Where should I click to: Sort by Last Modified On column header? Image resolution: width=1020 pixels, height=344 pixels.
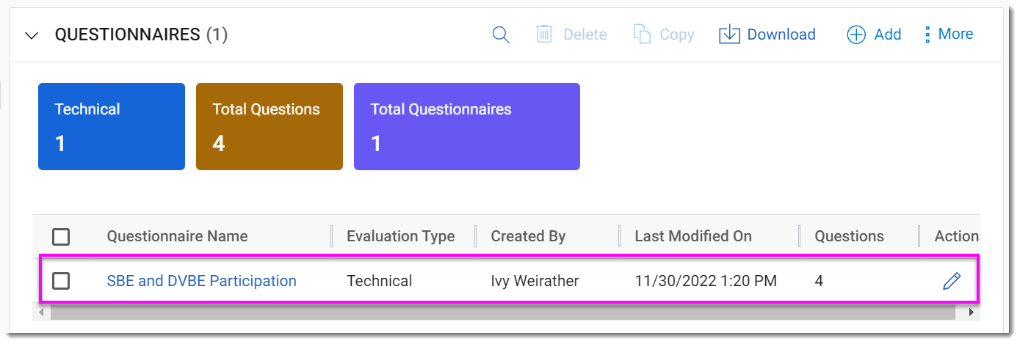693,236
